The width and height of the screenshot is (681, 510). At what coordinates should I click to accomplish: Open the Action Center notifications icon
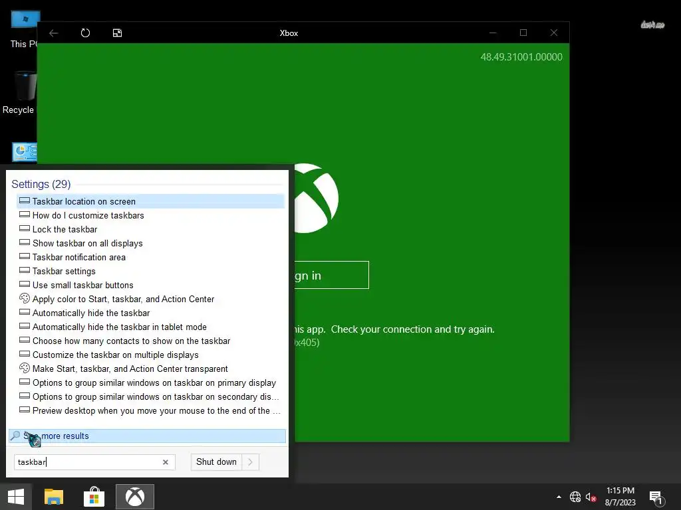[x=656, y=497]
